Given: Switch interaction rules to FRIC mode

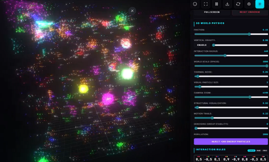Looking at the screenshot, I should click(x=265, y=150).
